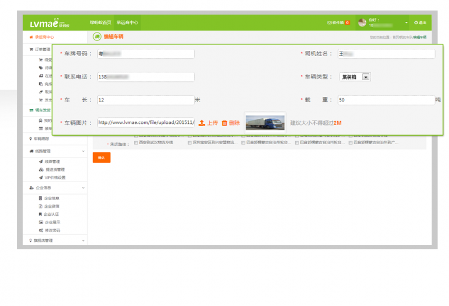The width and height of the screenshot is (449, 306).
Task: Expand the 旗舰店管理 section chevron
Action: pyautogui.click(x=83, y=240)
